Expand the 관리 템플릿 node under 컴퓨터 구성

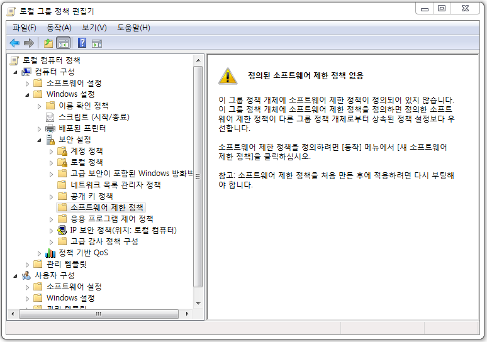click(x=27, y=265)
